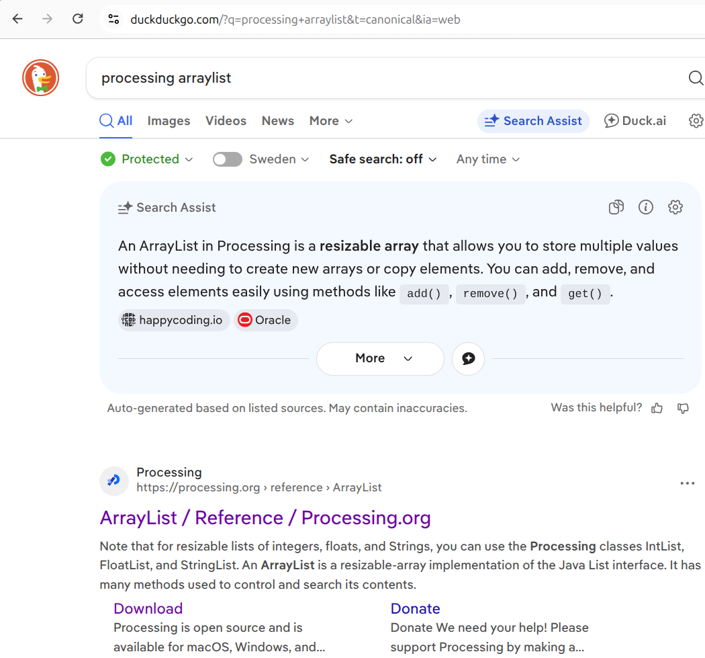Expand the More tab dropdown in navigation

pyautogui.click(x=330, y=121)
